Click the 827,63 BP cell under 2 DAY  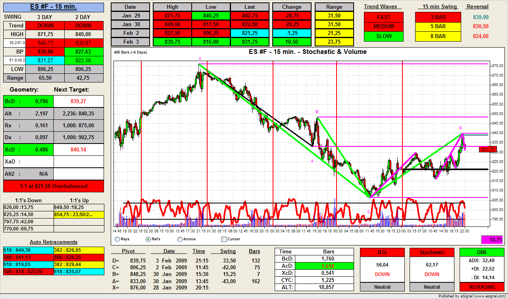pos(83,52)
